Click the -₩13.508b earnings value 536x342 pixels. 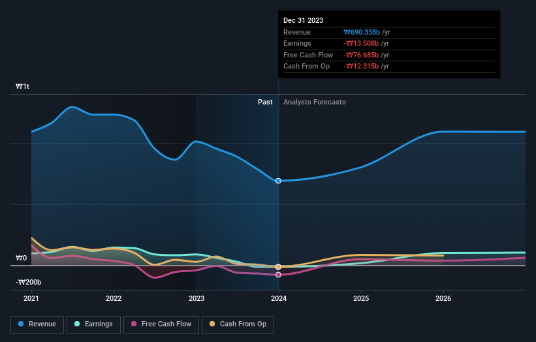361,43
